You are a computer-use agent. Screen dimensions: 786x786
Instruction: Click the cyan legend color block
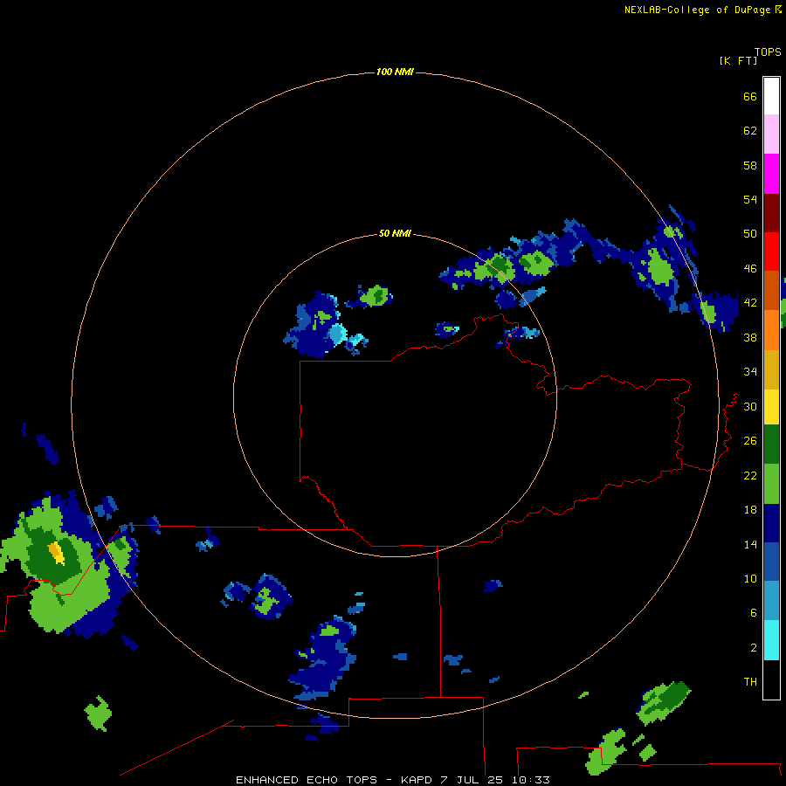[771, 640]
